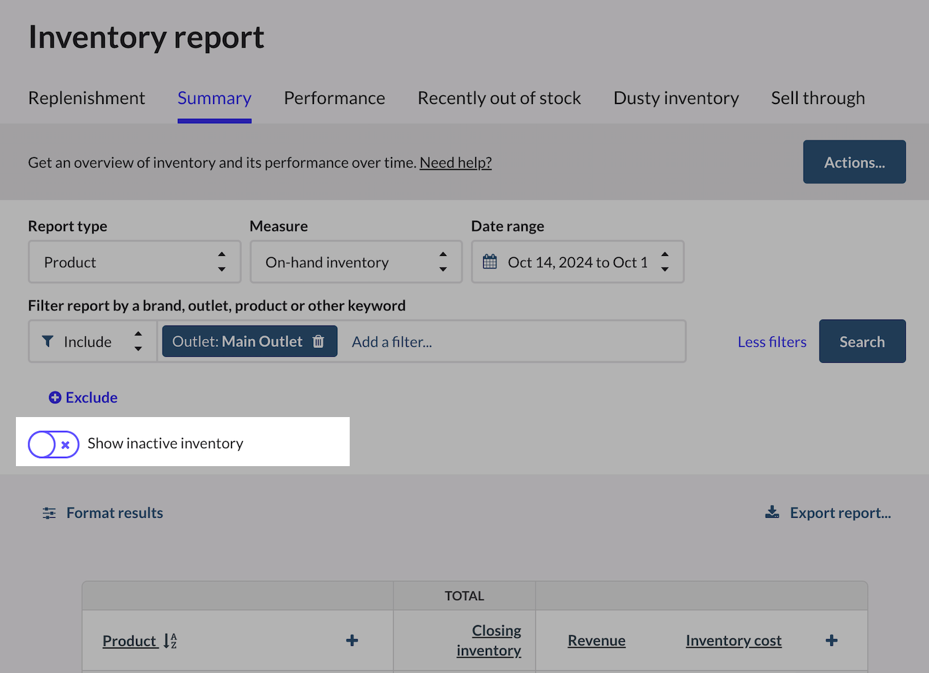Click Format results text link
The image size is (929, 673).
tap(115, 513)
